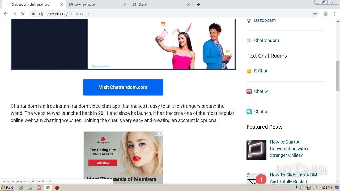This screenshot has width=340, height=191.
Task: Switch to the www.e-chat.co tab
Action: click(x=97, y=5)
